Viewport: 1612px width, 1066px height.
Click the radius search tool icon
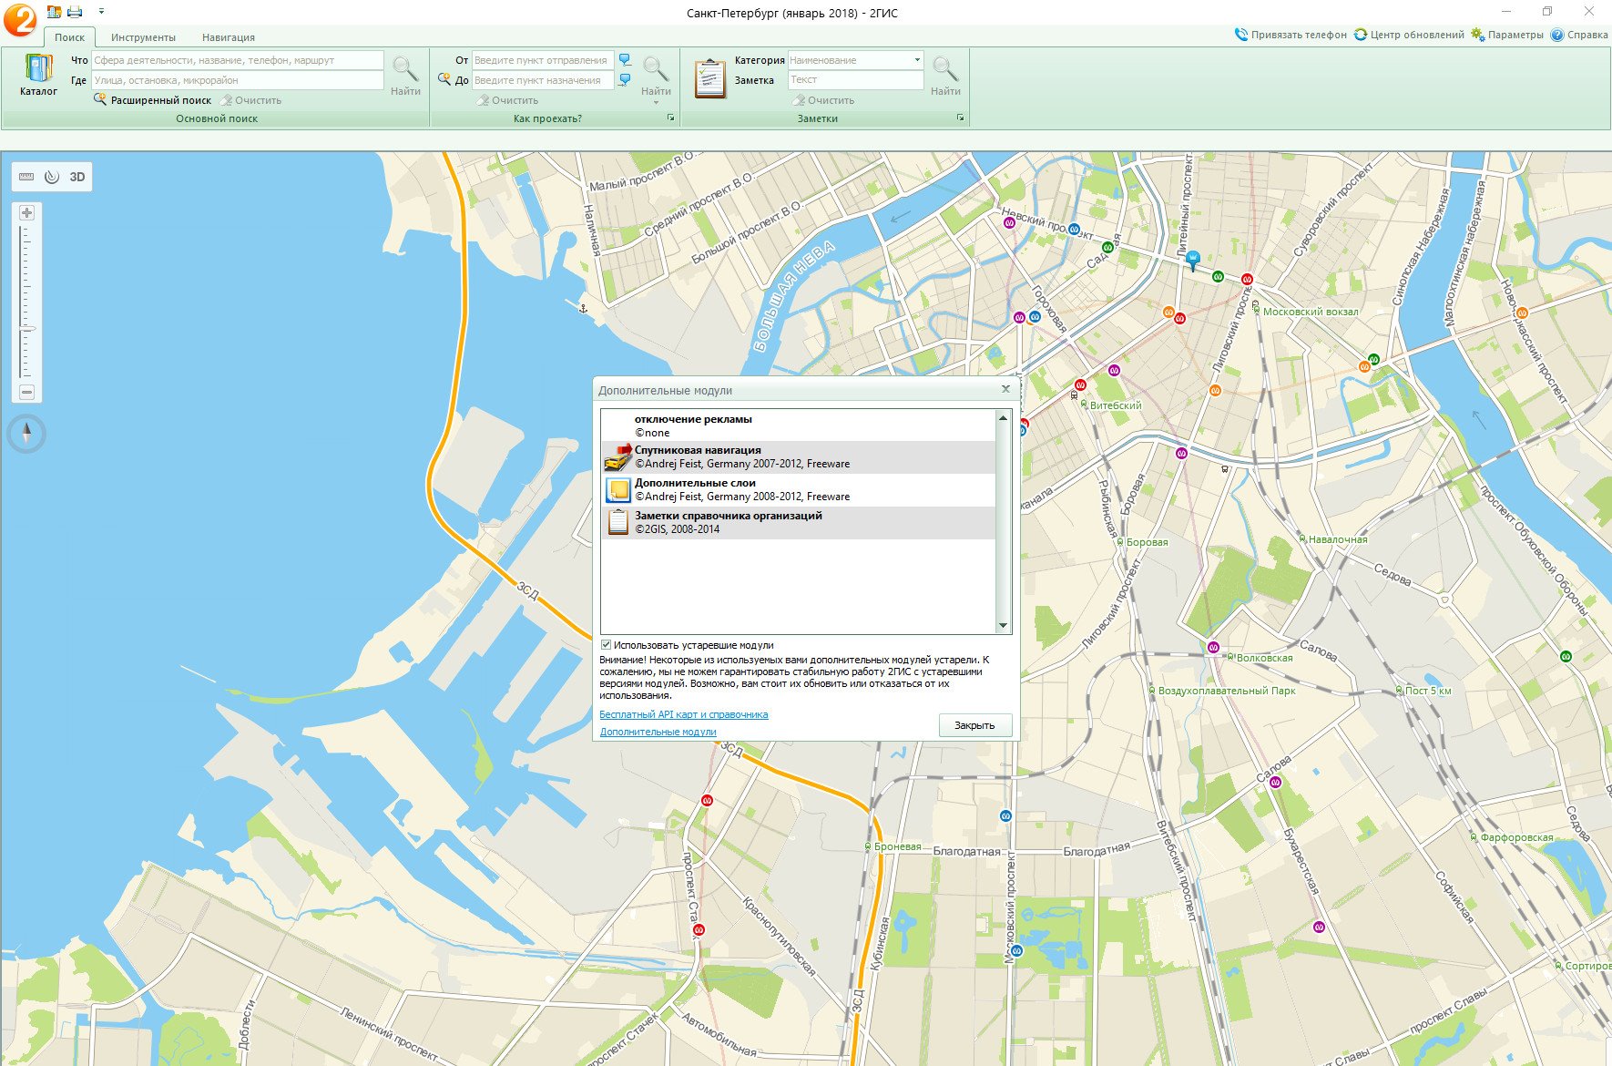click(x=52, y=177)
